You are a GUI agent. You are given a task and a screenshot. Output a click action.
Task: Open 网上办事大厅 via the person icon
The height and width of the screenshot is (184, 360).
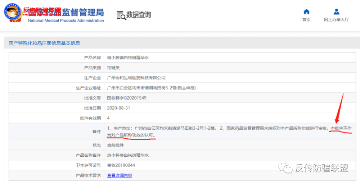[x=336, y=11]
